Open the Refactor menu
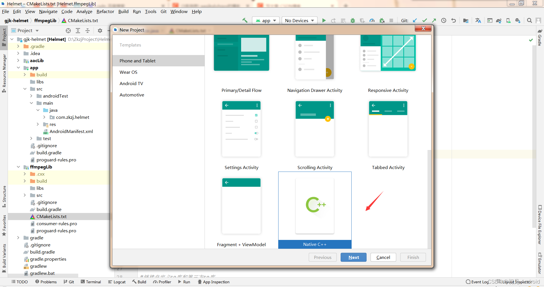544x287 pixels. (105, 11)
